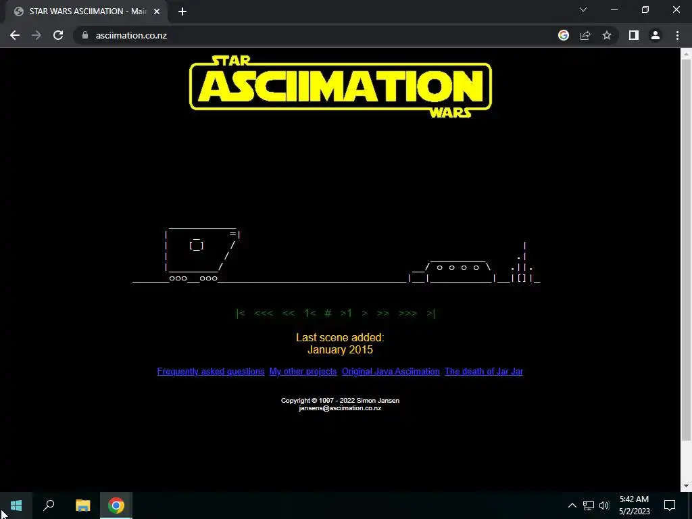Open Frequently asked questions link

point(211,372)
